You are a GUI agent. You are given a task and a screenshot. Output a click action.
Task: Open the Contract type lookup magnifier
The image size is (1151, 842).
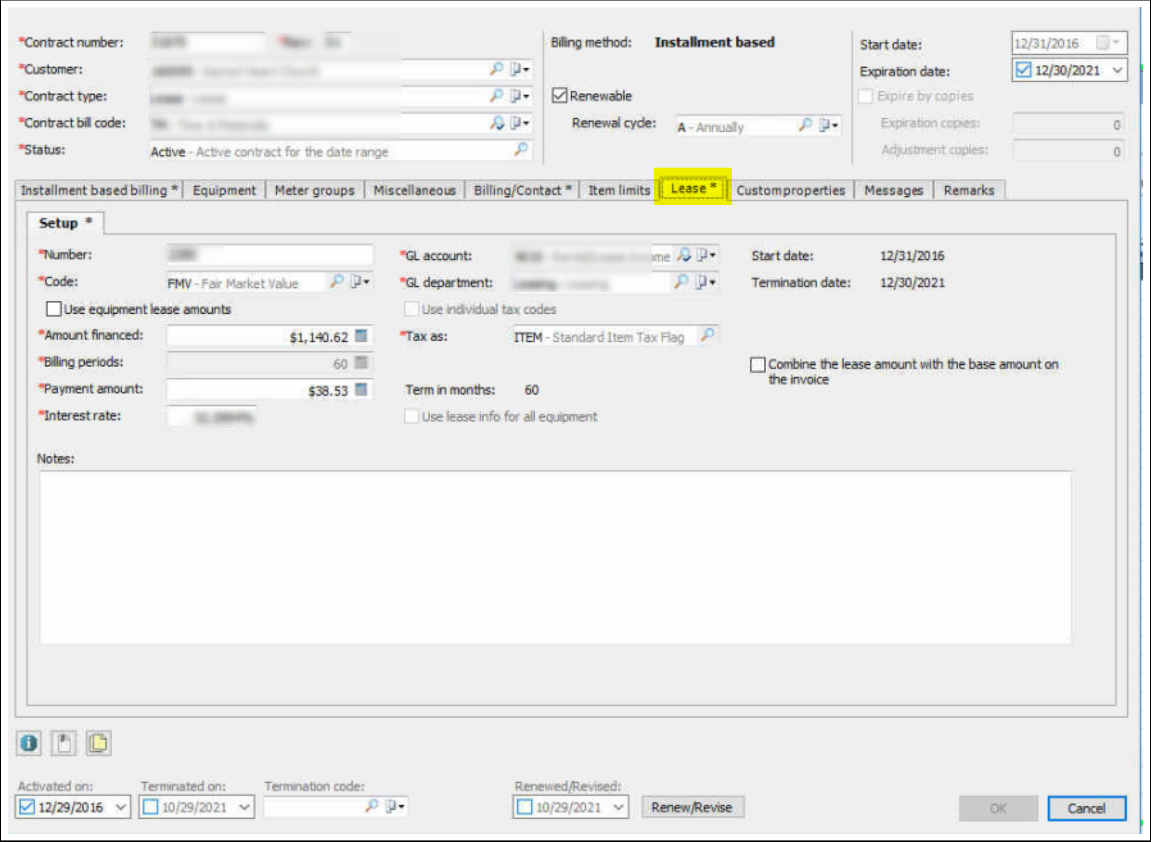click(x=496, y=96)
